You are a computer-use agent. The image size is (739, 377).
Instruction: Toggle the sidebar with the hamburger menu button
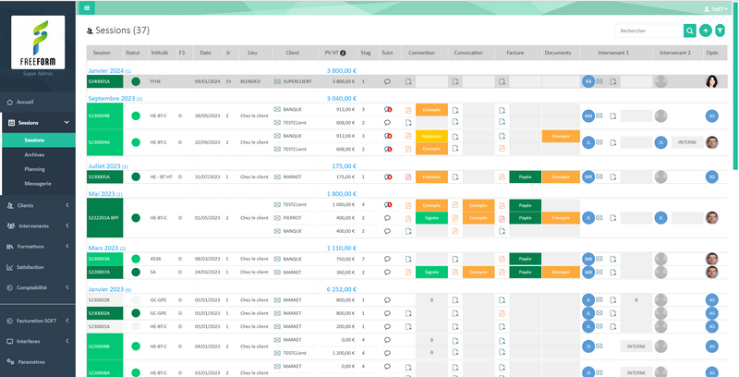tap(88, 7)
